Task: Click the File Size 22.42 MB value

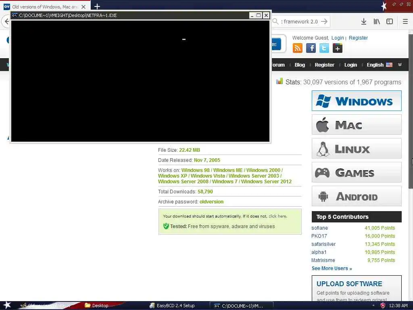Action: [190, 150]
